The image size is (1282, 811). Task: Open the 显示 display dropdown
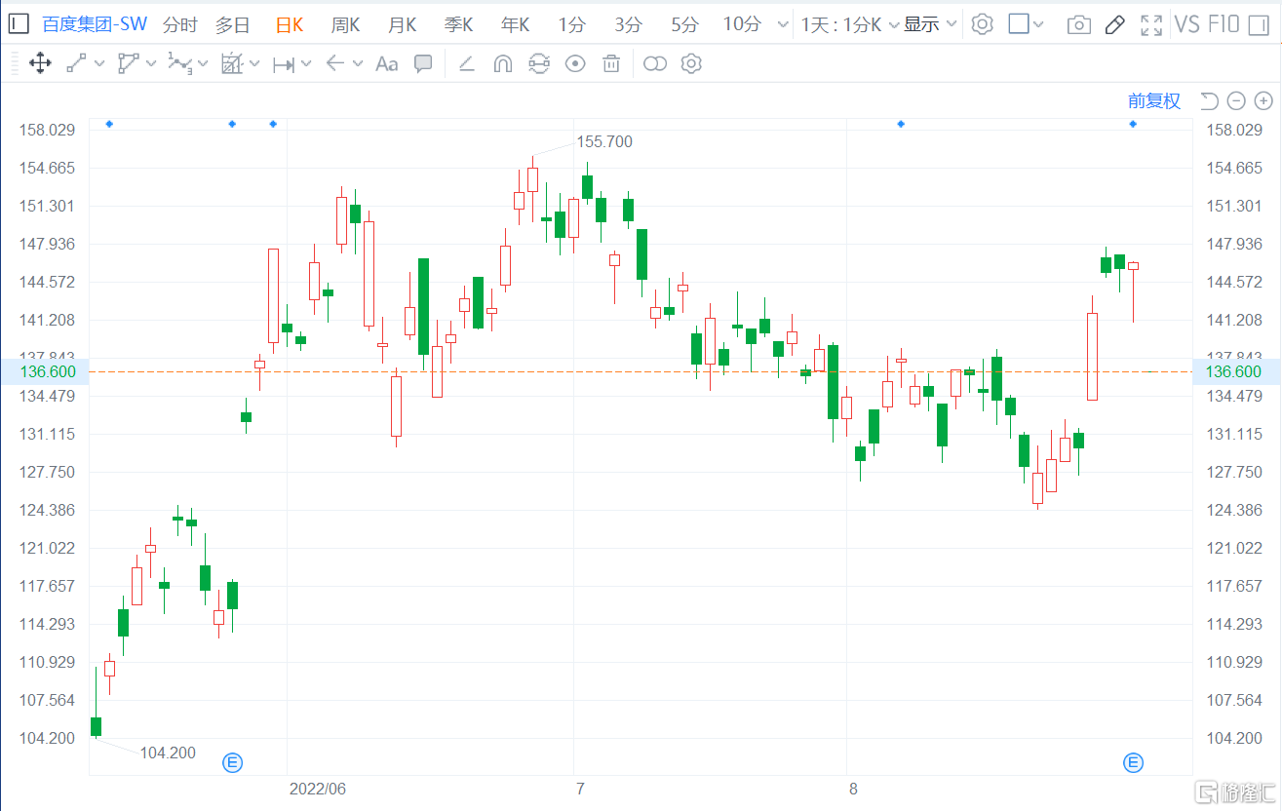point(931,24)
